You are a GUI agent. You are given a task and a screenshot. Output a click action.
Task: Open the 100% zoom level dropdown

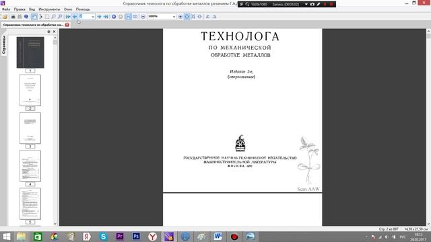(174, 17)
